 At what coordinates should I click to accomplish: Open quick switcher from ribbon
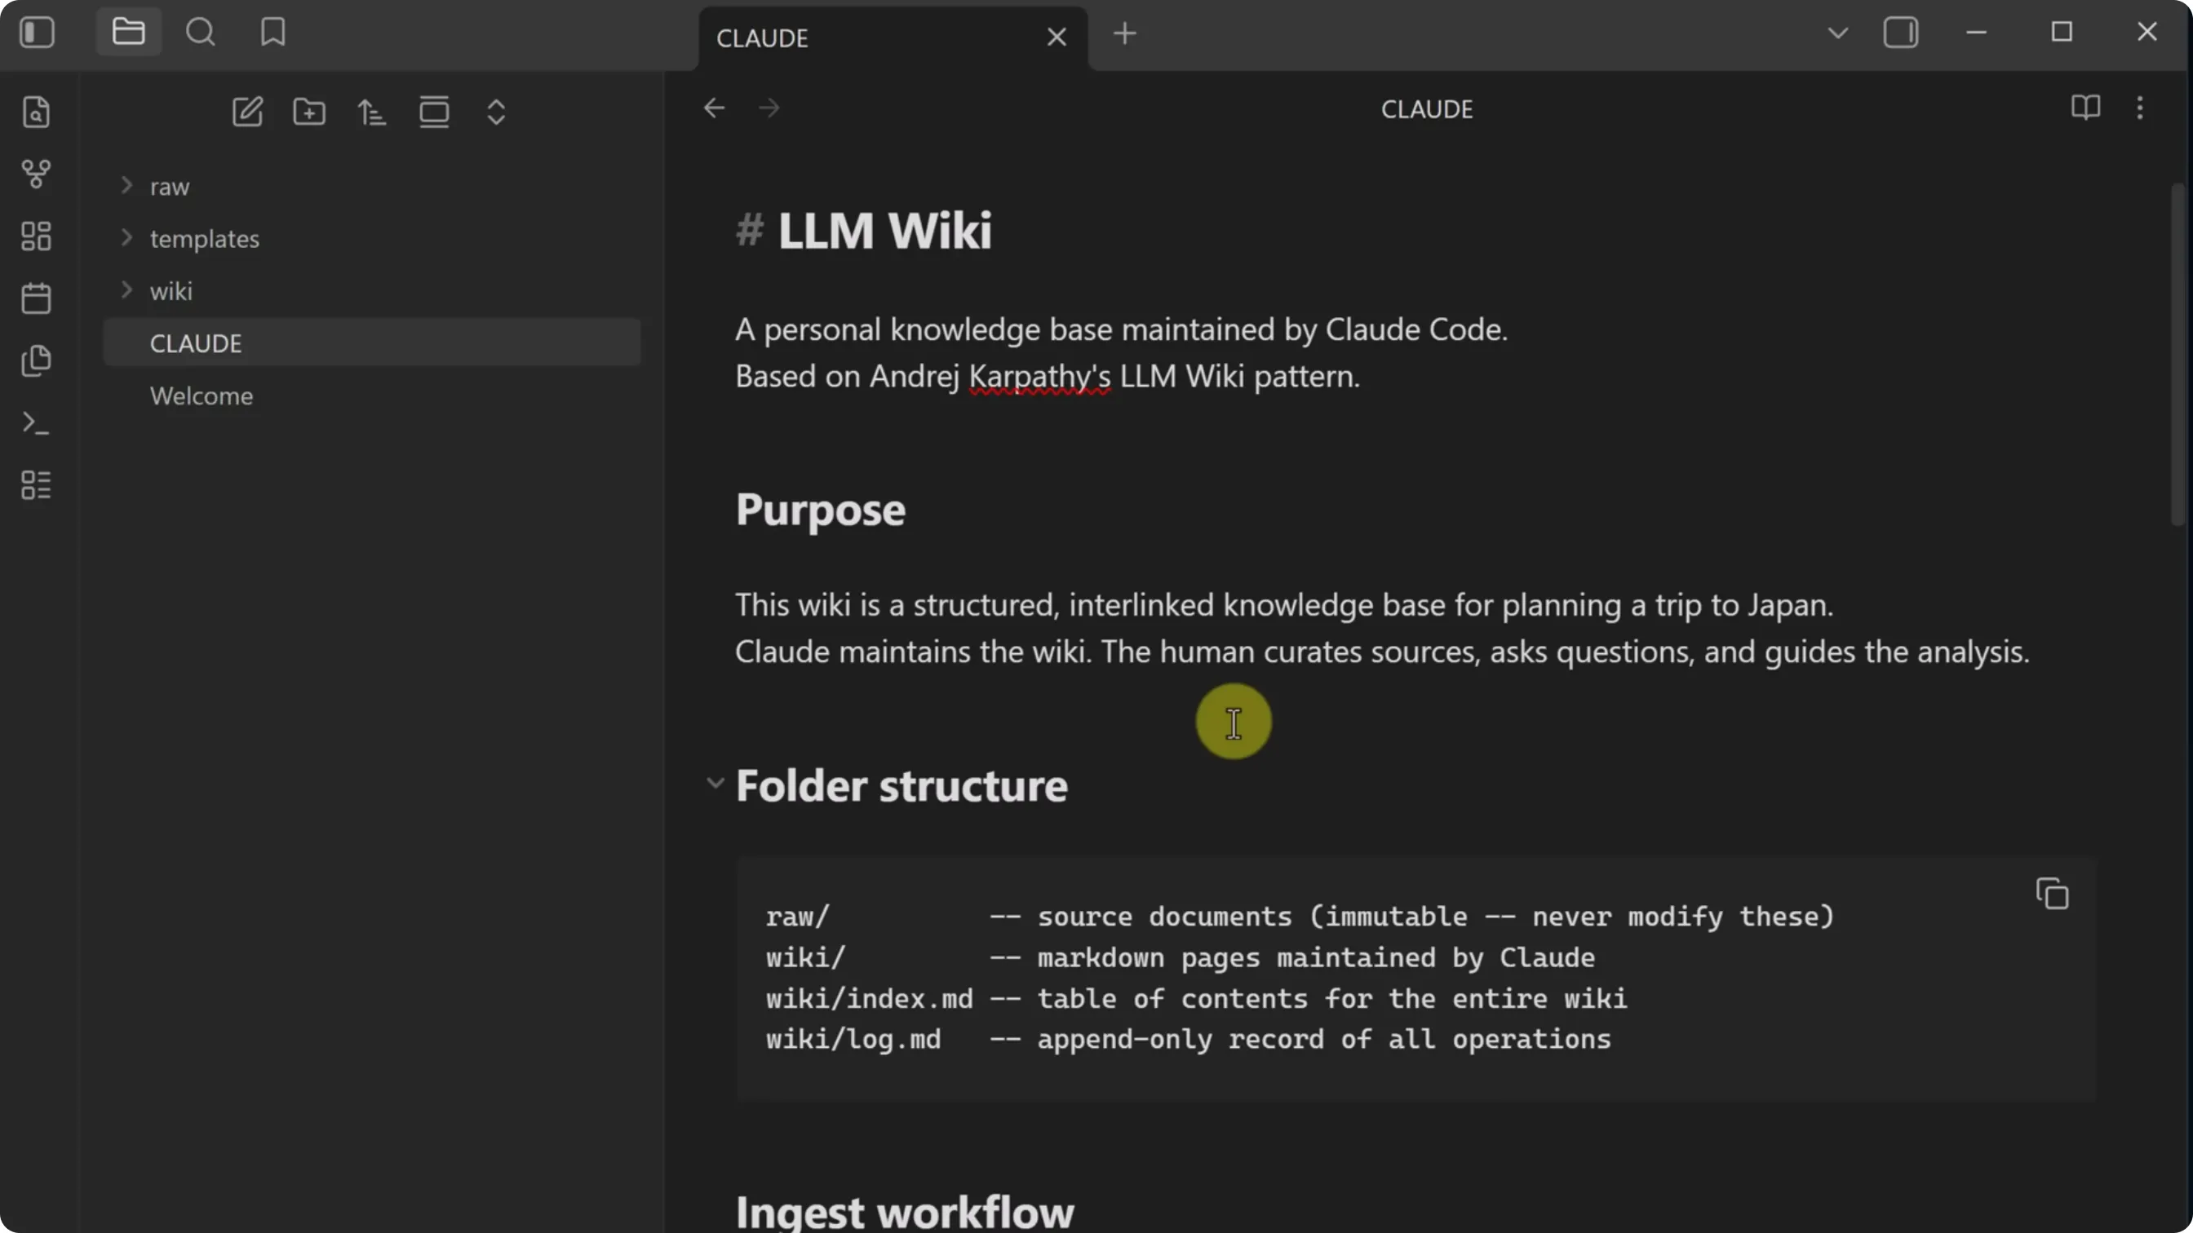tap(36, 112)
